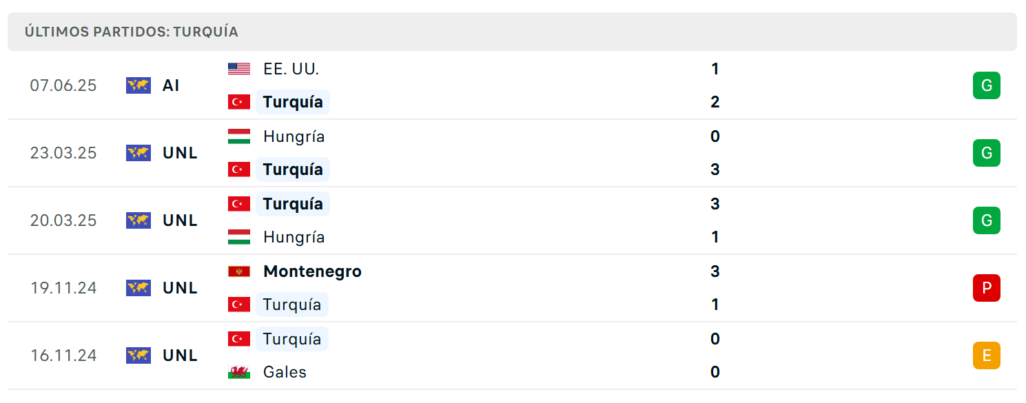This screenshot has height=403, width=1026.
Task: Click the Montenegro flag icon
Action: tap(239, 271)
